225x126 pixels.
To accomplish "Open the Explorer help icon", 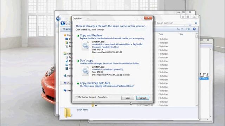I will pyautogui.click(x=194, y=29).
